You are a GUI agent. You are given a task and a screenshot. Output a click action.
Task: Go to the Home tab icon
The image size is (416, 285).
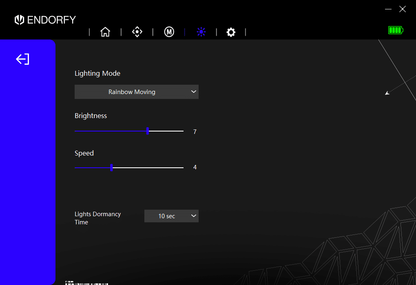point(105,32)
